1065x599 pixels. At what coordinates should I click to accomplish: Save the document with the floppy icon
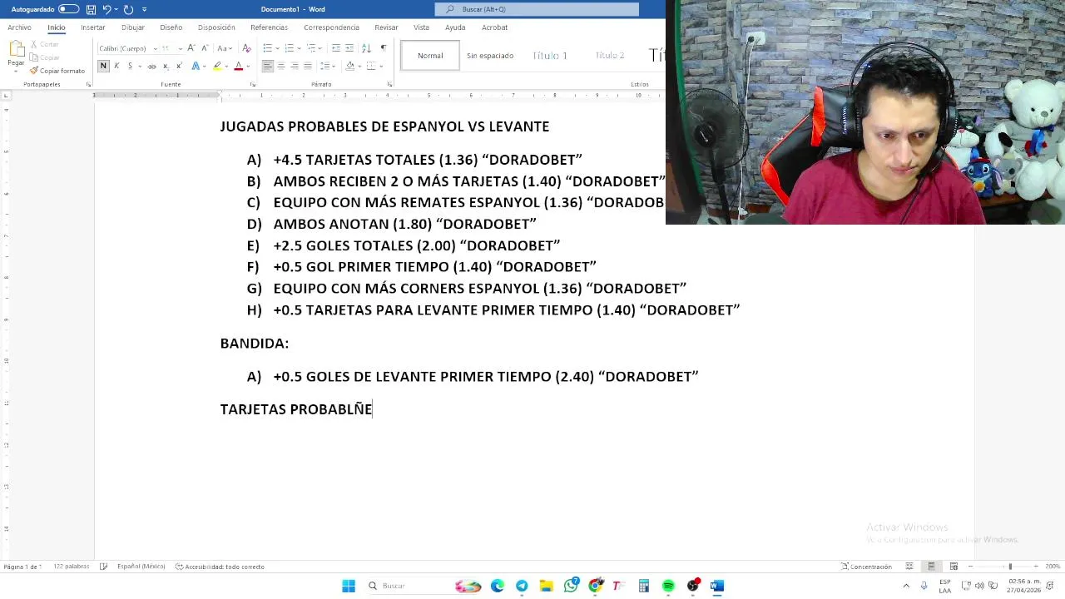pos(91,9)
